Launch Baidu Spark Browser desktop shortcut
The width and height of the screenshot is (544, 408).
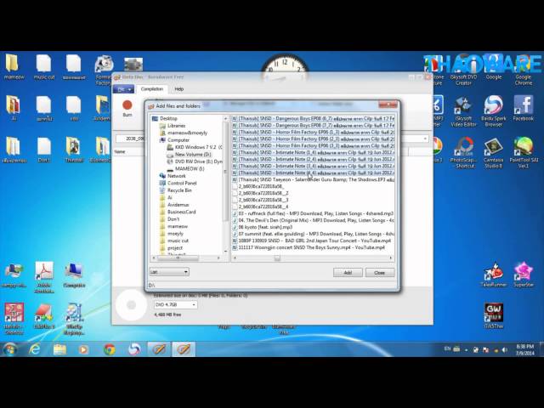coord(493,111)
